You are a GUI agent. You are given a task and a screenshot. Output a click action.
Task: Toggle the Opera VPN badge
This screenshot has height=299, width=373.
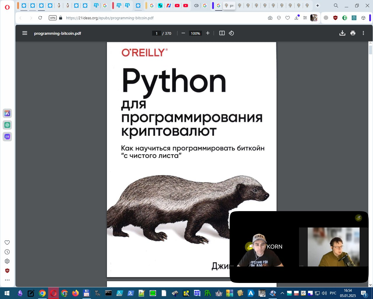(53, 18)
